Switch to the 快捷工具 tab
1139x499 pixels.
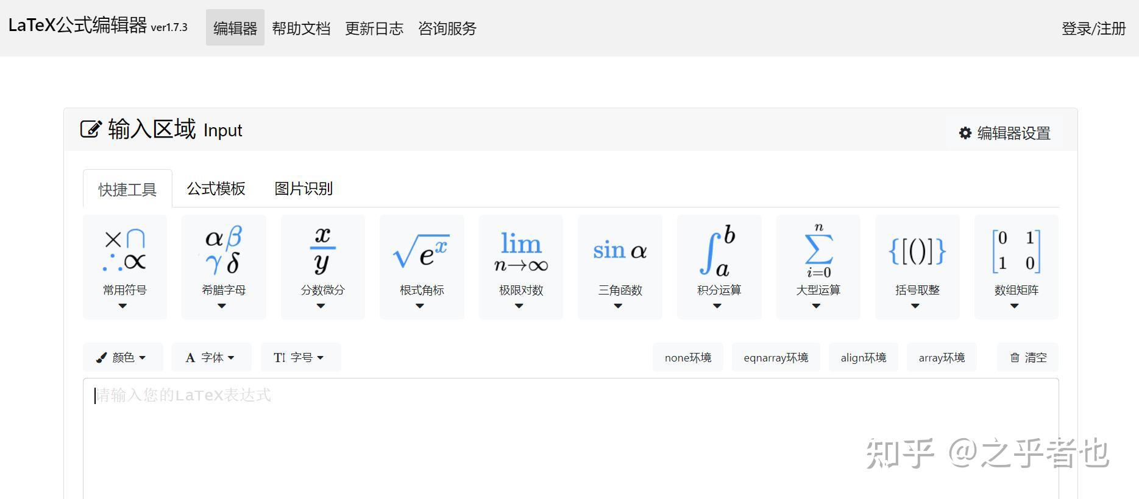127,189
